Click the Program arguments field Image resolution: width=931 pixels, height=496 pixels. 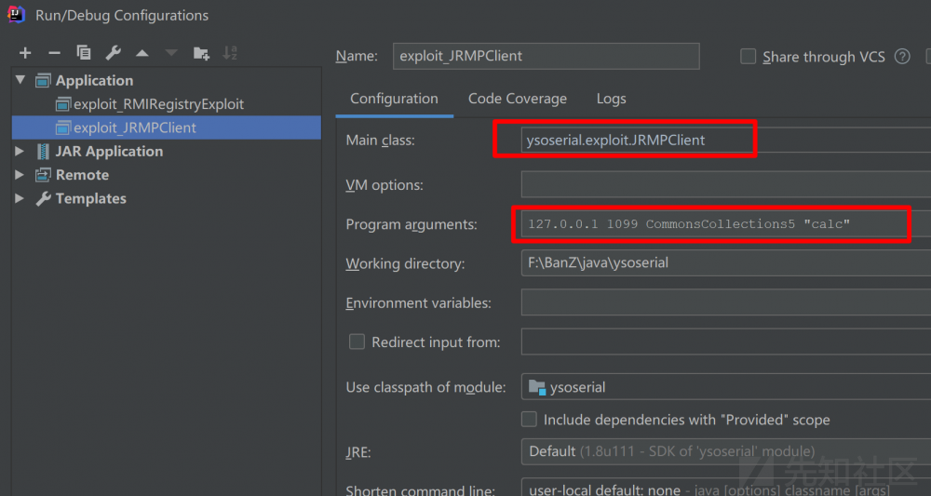coord(725,223)
